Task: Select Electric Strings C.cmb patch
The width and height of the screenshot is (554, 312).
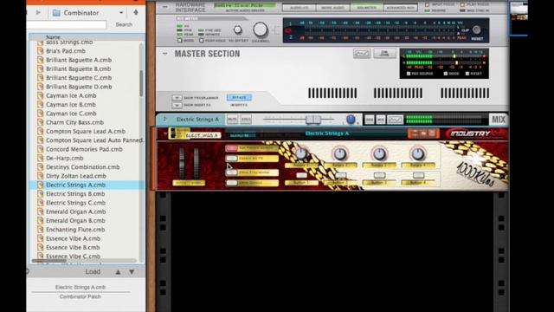Action: [x=75, y=203]
